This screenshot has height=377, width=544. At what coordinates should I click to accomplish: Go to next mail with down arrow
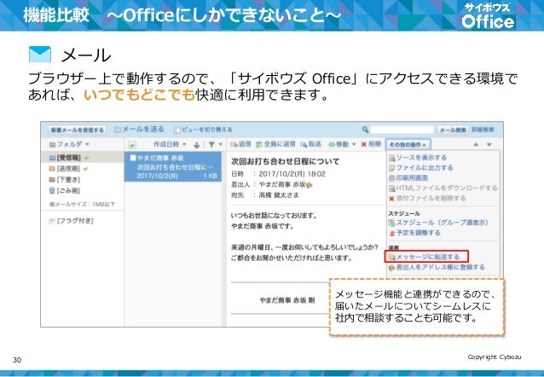[489, 145]
